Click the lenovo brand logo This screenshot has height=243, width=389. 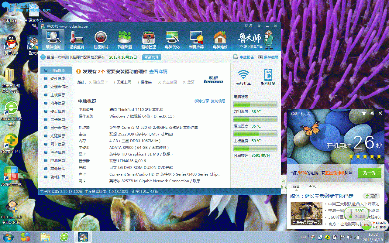pos(213,80)
